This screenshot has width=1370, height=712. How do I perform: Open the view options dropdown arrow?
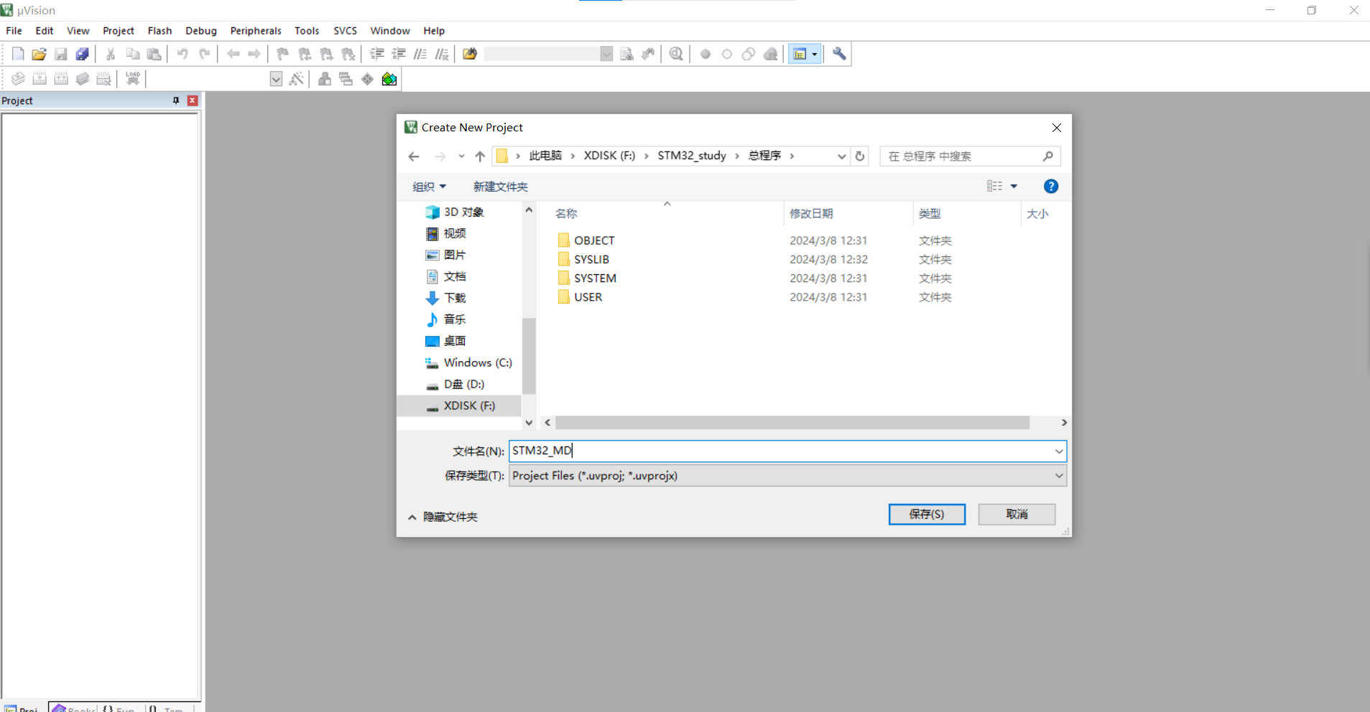tap(1014, 187)
